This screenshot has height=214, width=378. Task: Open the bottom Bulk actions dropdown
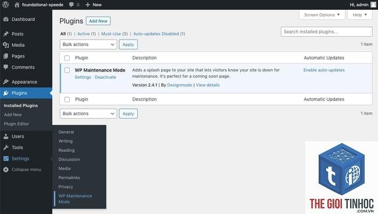[x=88, y=113]
